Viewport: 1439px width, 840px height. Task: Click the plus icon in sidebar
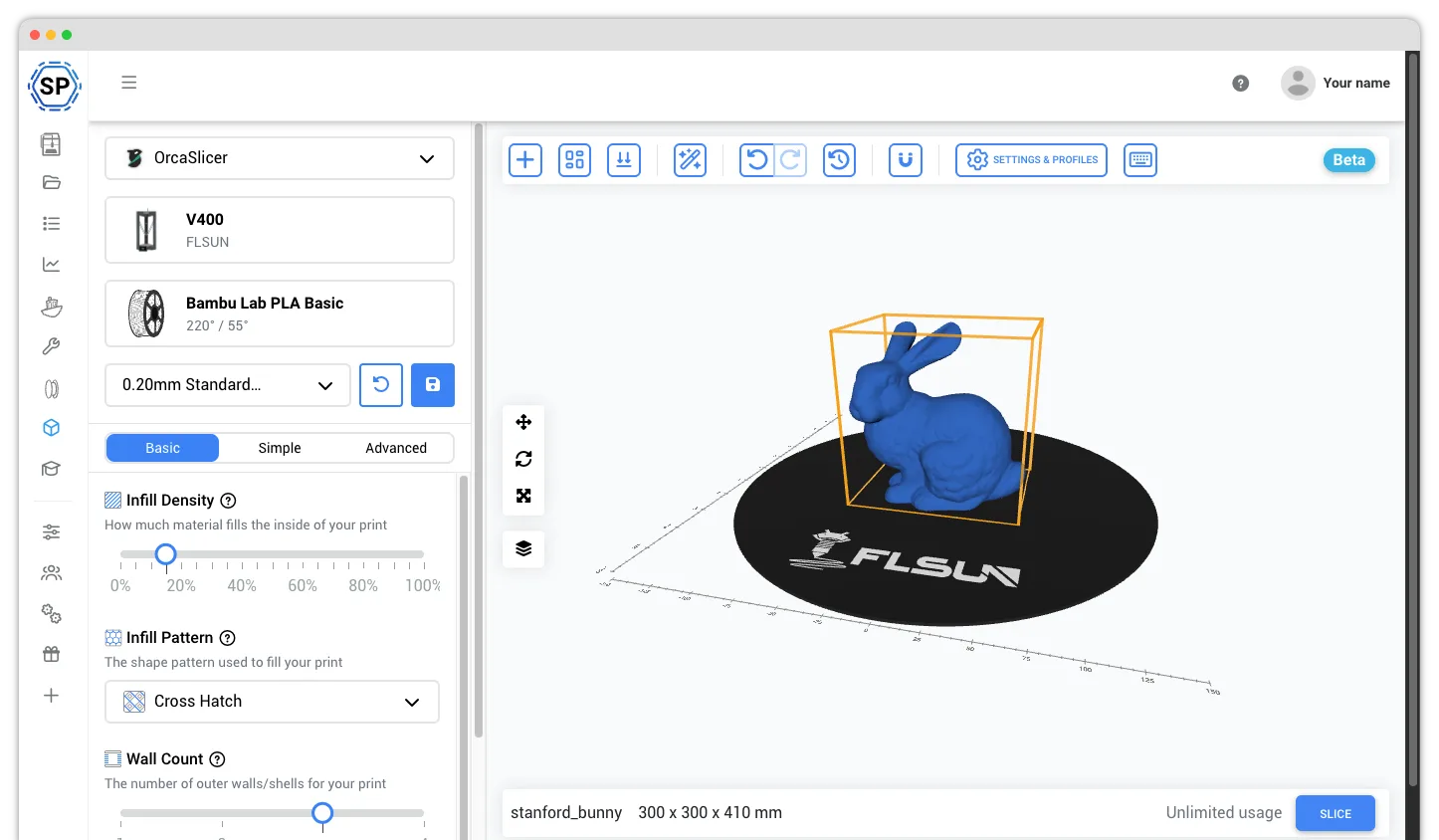(x=52, y=696)
